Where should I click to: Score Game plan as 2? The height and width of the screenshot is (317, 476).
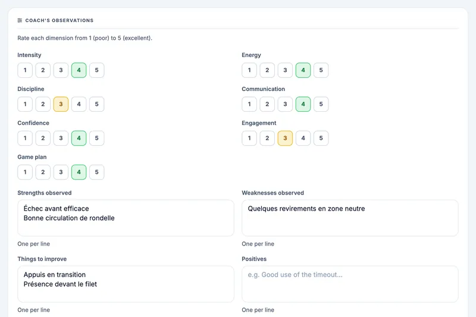click(43, 172)
